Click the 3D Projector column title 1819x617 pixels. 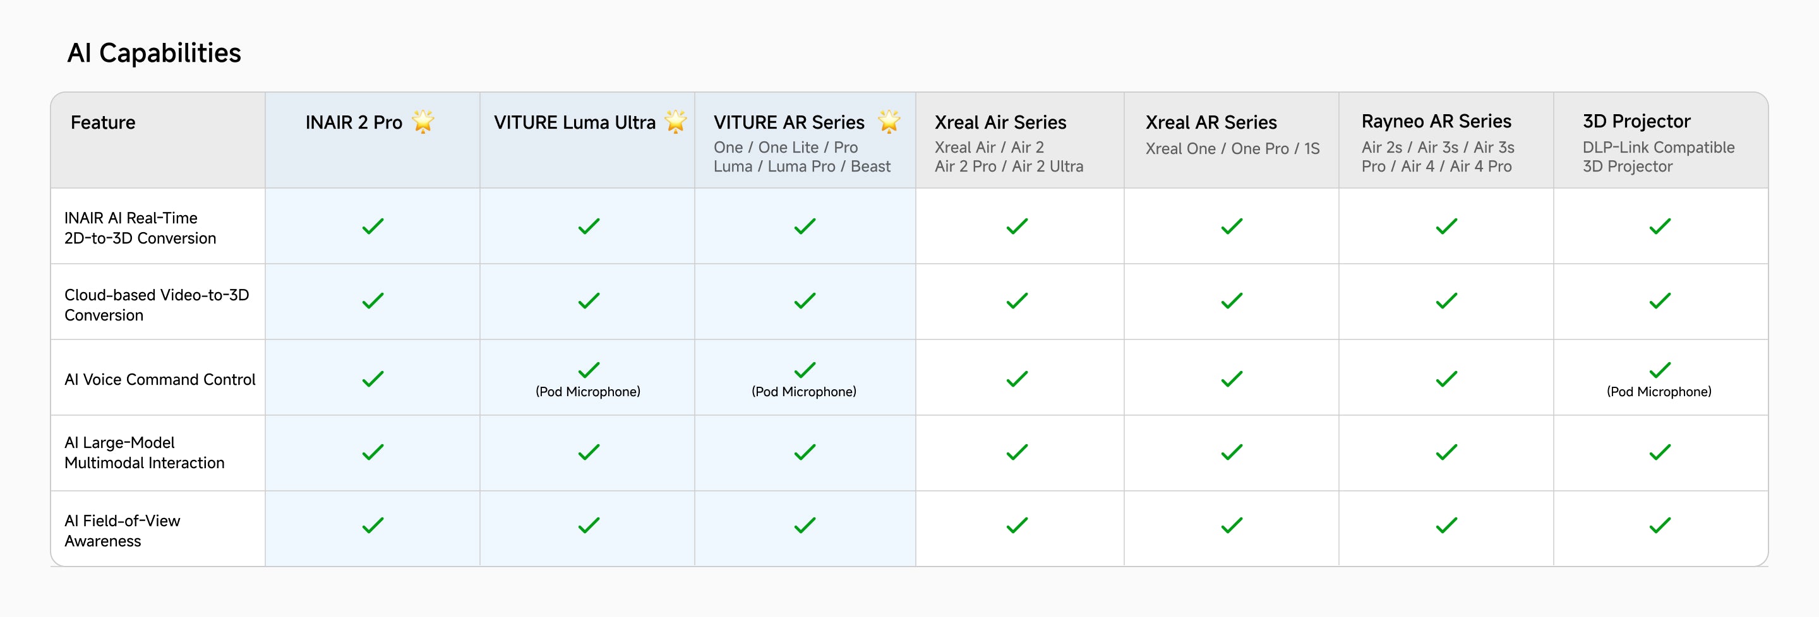point(1636,121)
